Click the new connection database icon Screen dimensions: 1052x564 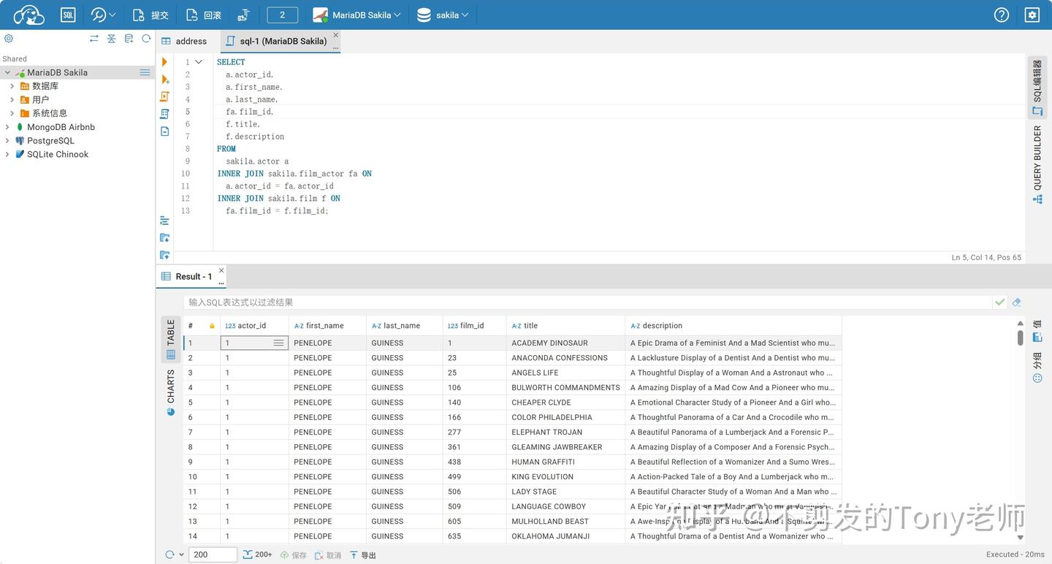pos(129,39)
